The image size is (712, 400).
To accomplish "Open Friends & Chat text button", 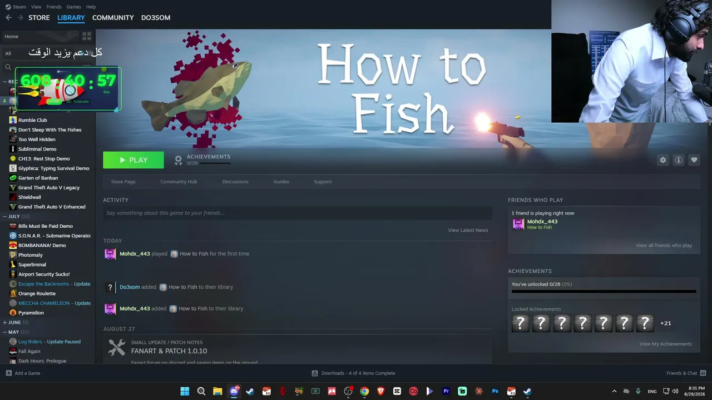I will 682,373.
